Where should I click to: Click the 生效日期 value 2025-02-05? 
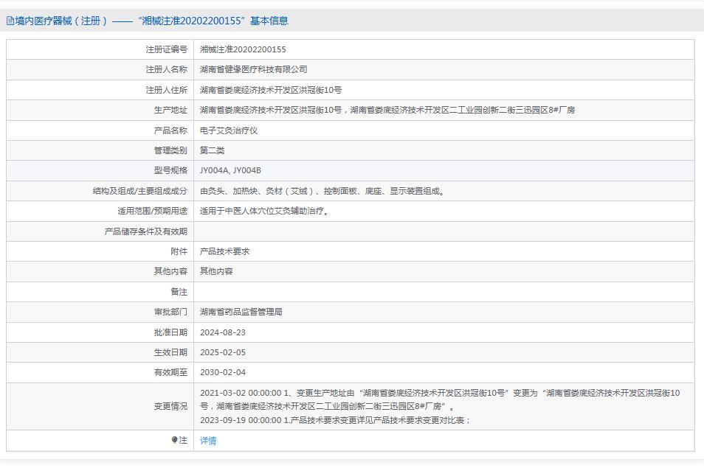(227, 352)
